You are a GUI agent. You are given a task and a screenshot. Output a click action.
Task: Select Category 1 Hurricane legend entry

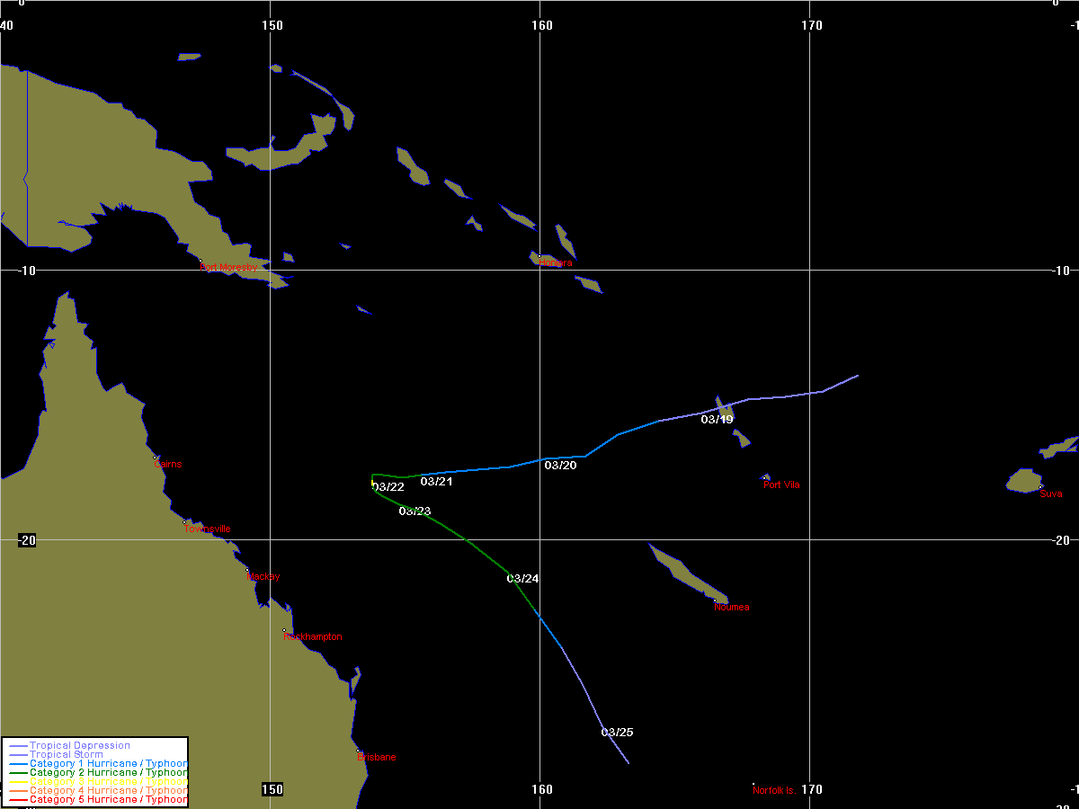tap(108, 764)
